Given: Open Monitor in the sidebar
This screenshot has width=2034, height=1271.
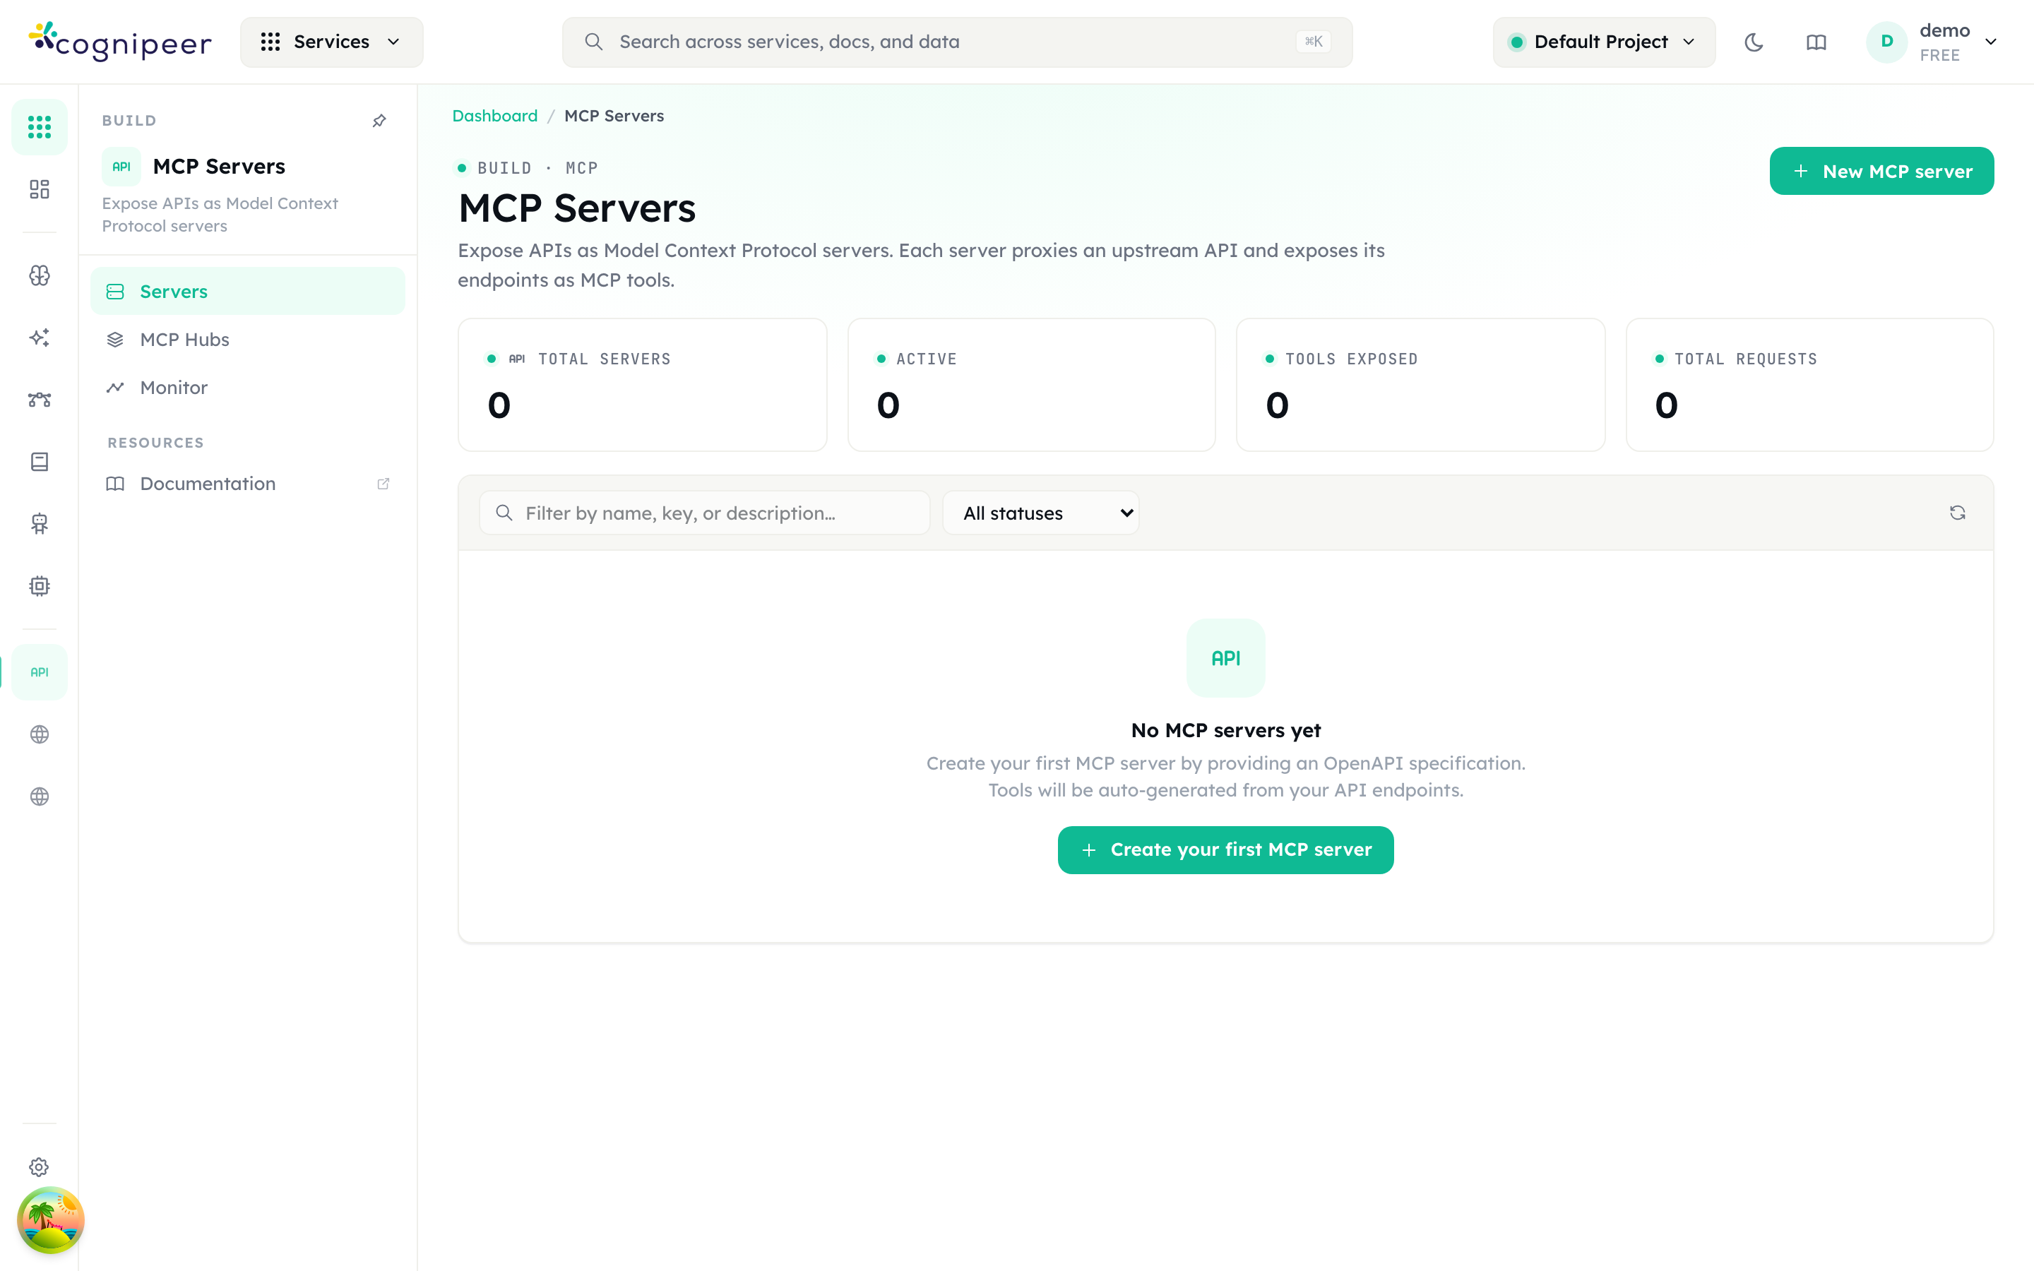Looking at the screenshot, I should tap(248, 388).
